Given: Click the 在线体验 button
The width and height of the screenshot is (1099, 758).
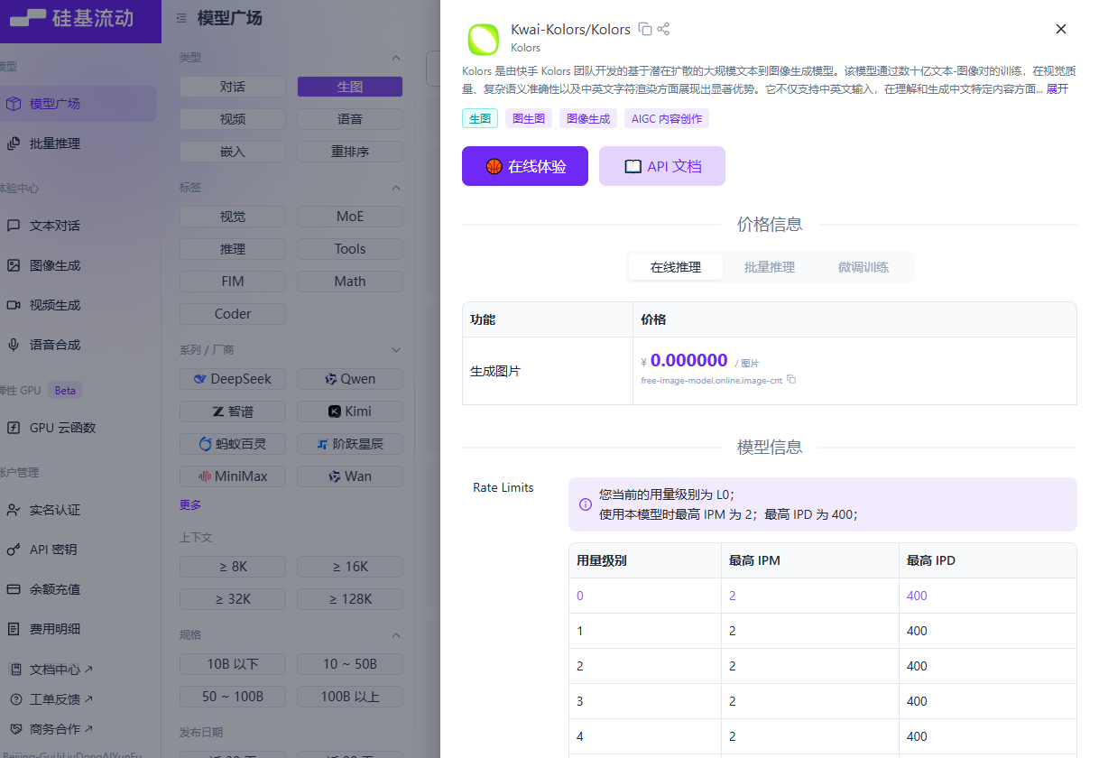Looking at the screenshot, I should [525, 166].
